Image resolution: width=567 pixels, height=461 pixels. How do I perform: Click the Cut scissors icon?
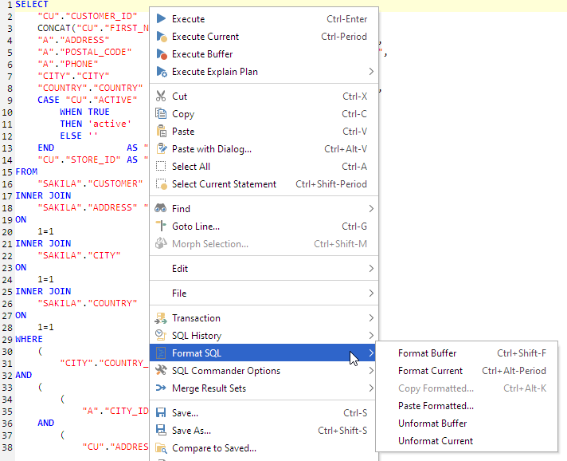pyautogui.click(x=161, y=97)
